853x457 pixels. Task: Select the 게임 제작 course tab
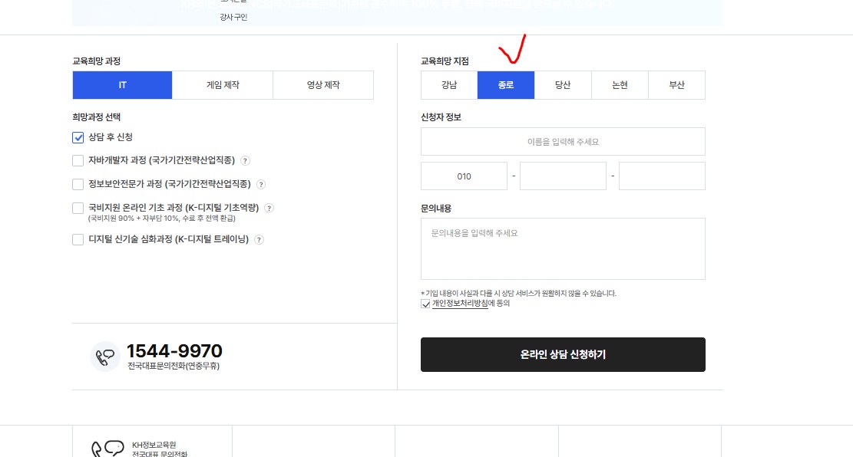pos(223,85)
